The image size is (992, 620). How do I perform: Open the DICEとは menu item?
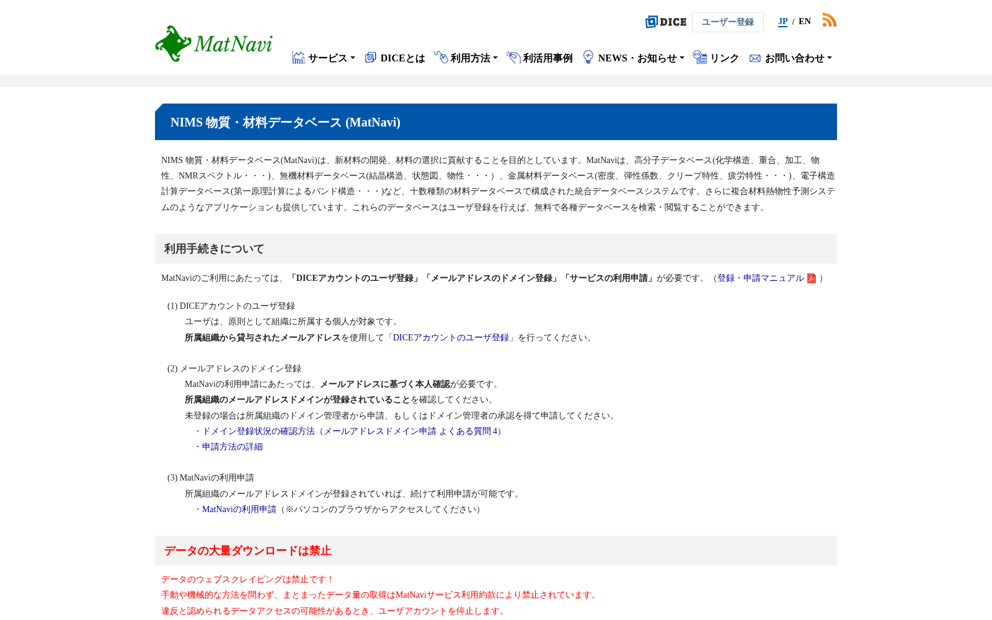(402, 58)
